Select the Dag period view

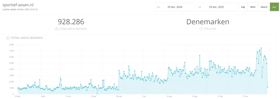tap(243, 7)
